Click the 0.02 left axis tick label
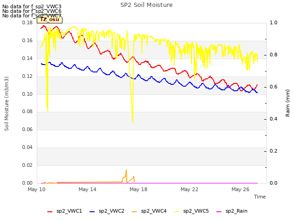The image size is (294, 220). [28, 165]
